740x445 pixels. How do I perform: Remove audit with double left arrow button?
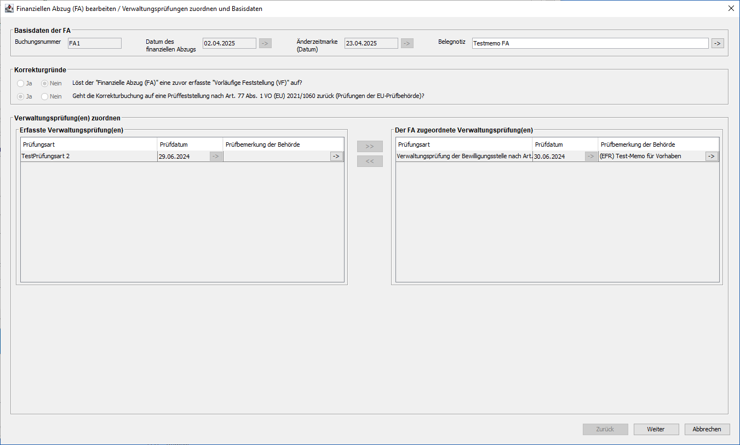coord(370,161)
